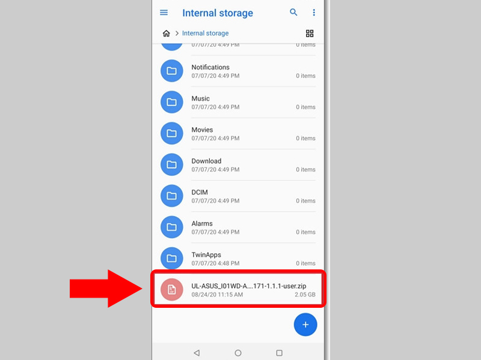This screenshot has width=481, height=360.
Task: Tap the Android recent apps button
Action: (x=279, y=353)
